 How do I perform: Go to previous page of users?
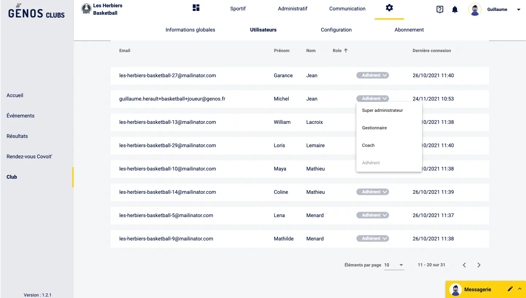coord(464,265)
